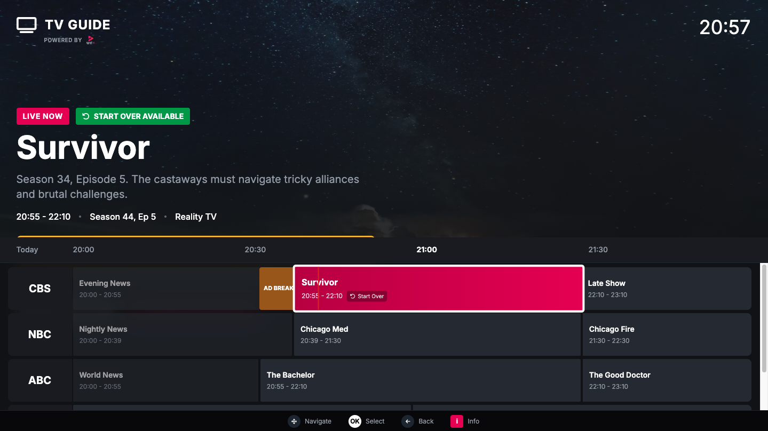The width and height of the screenshot is (768, 431).
Task: Select the Survivor program on CBS
Action: click(439, 289)
